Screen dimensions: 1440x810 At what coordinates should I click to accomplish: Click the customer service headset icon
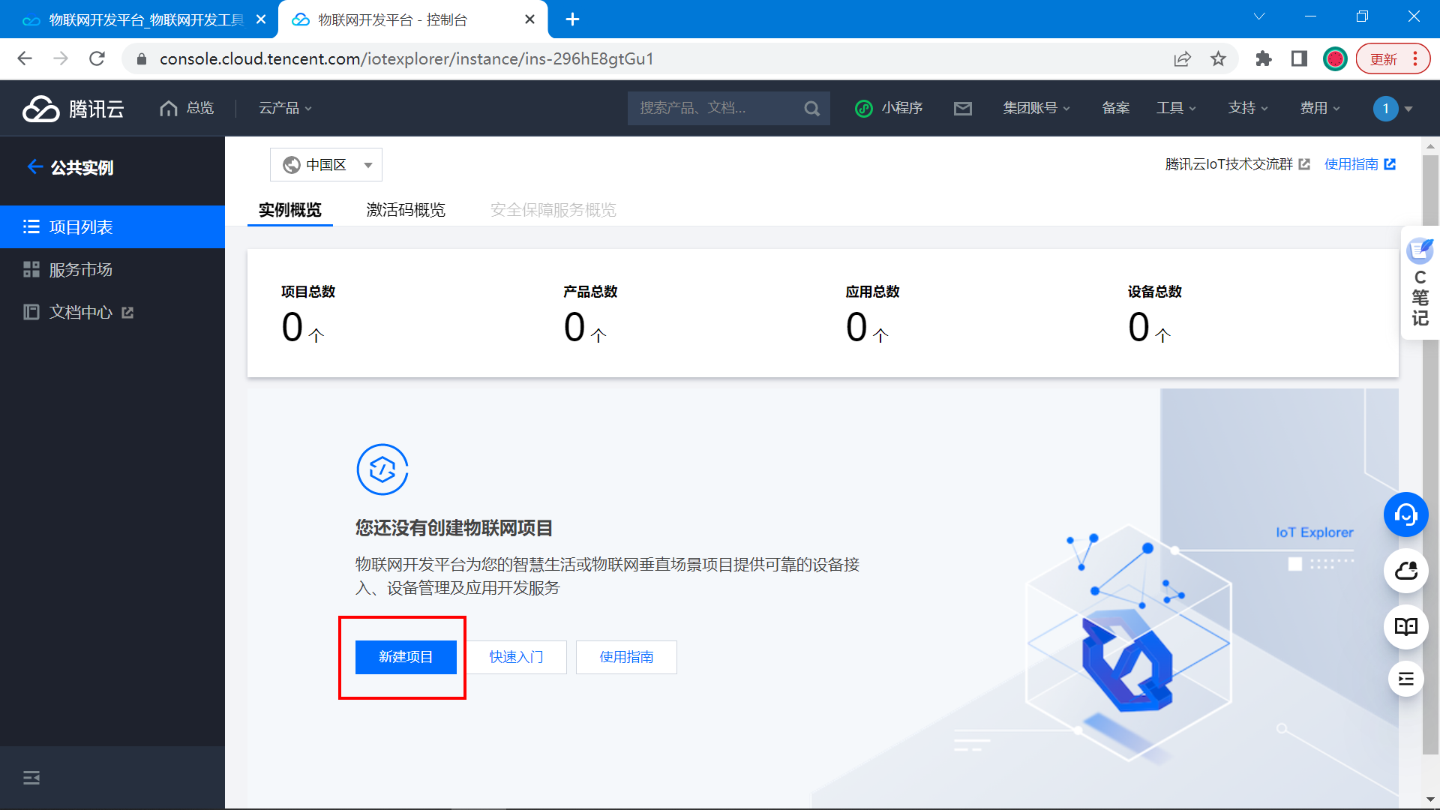[1405, 514]
